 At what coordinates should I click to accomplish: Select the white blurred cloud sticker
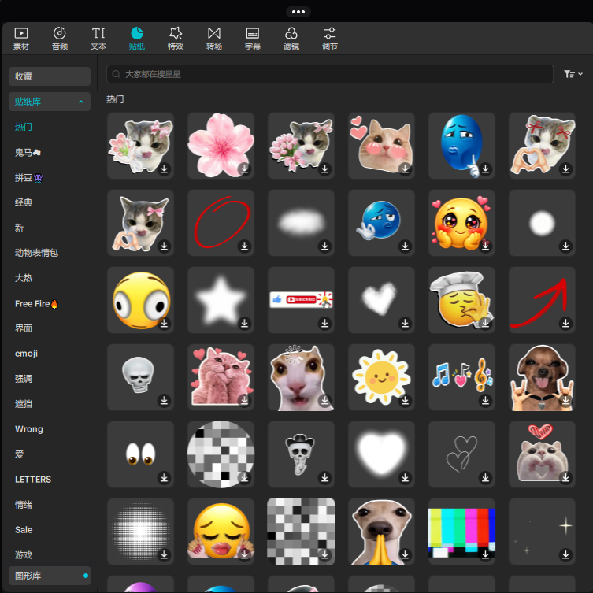click(x=301, y=223)
